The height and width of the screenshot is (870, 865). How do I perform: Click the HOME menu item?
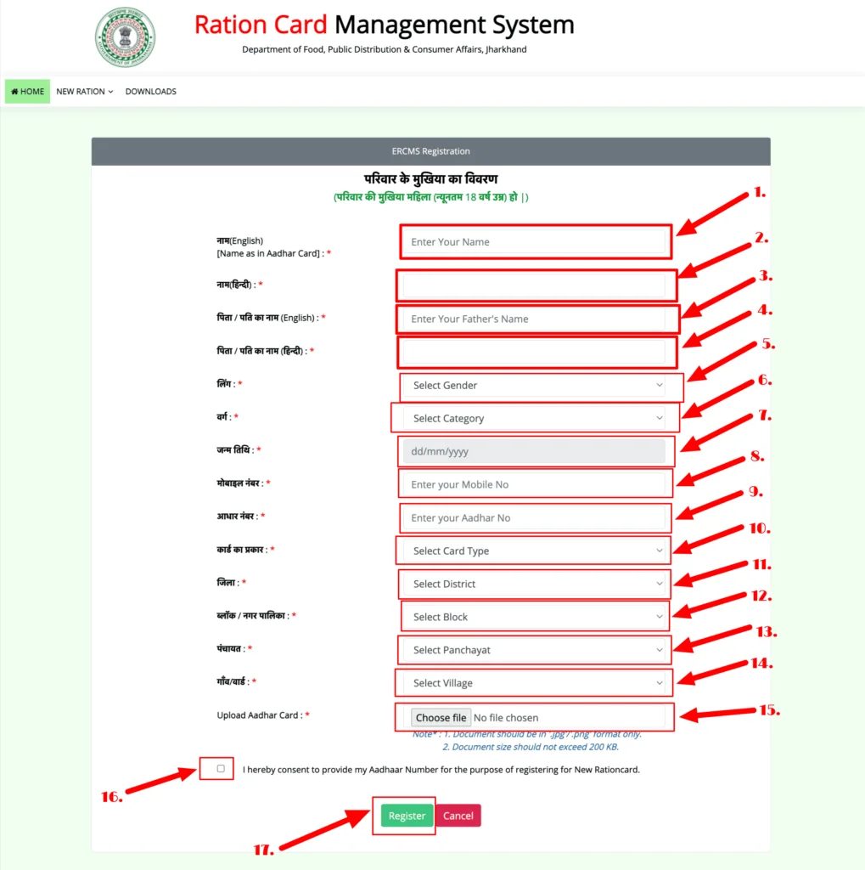tap(28, 92)
